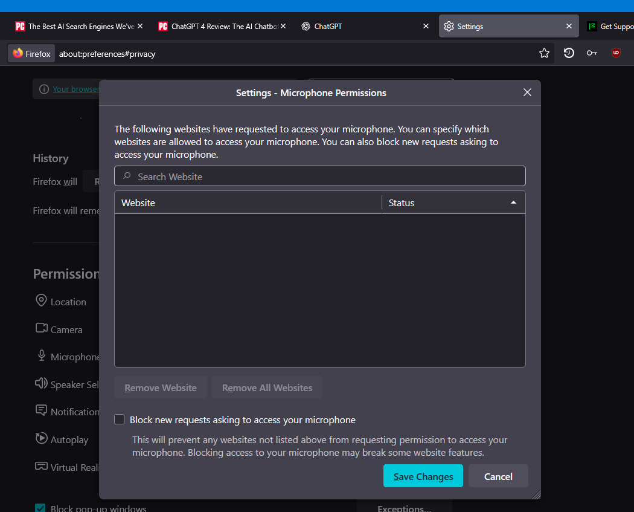Sort by the Status column header arrow
The width and height of the screenshot is (634, 512).
click(513, 203)
